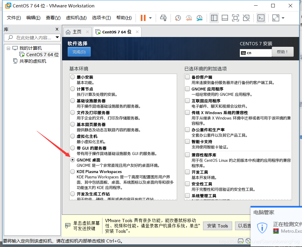Close the CentOS 7 64 位 tab
Screen dimensions: 302x247
tap(137, 32)
